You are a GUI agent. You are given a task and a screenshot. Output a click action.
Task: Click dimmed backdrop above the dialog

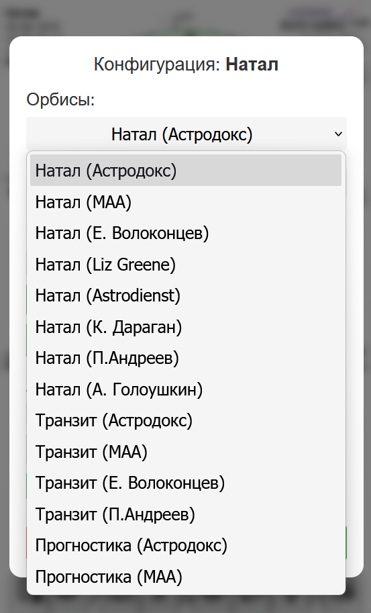click(185, 17)
